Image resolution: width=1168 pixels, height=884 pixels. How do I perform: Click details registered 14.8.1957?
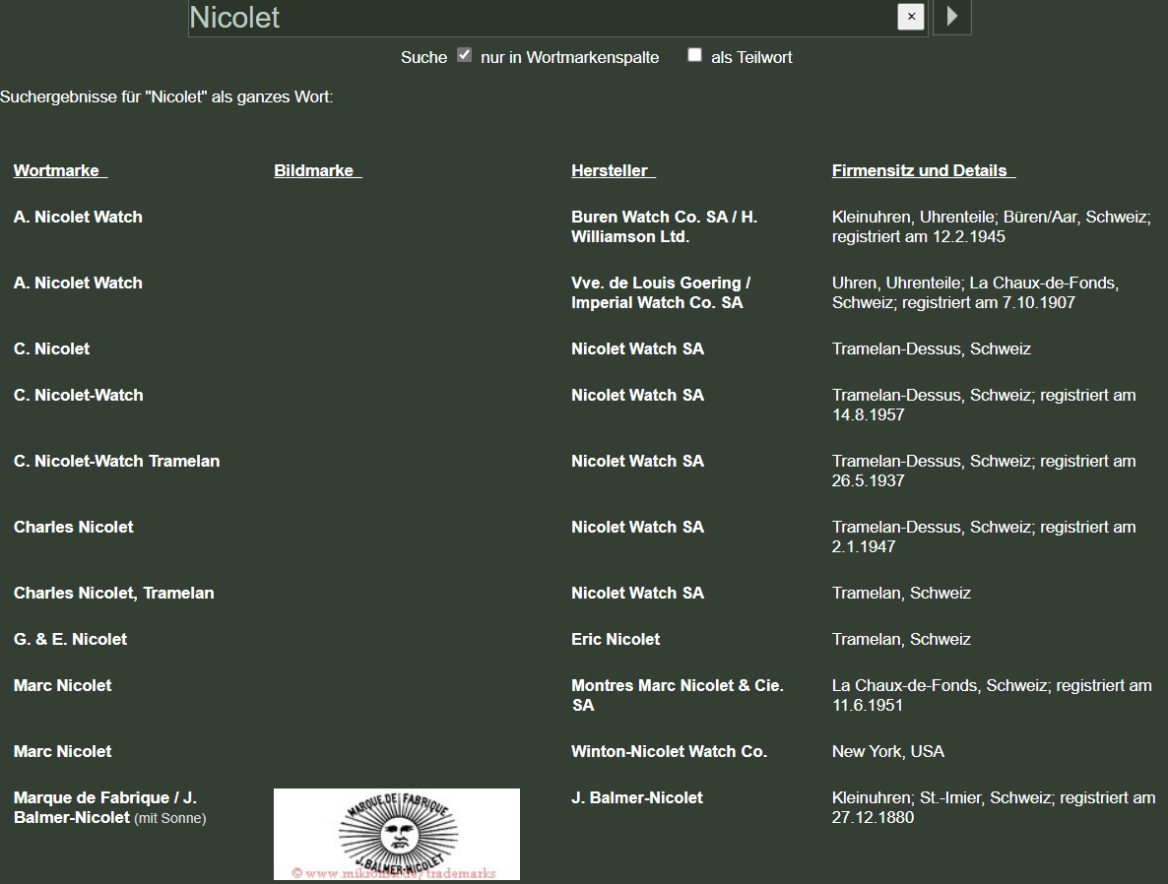(x=984, y=405)
